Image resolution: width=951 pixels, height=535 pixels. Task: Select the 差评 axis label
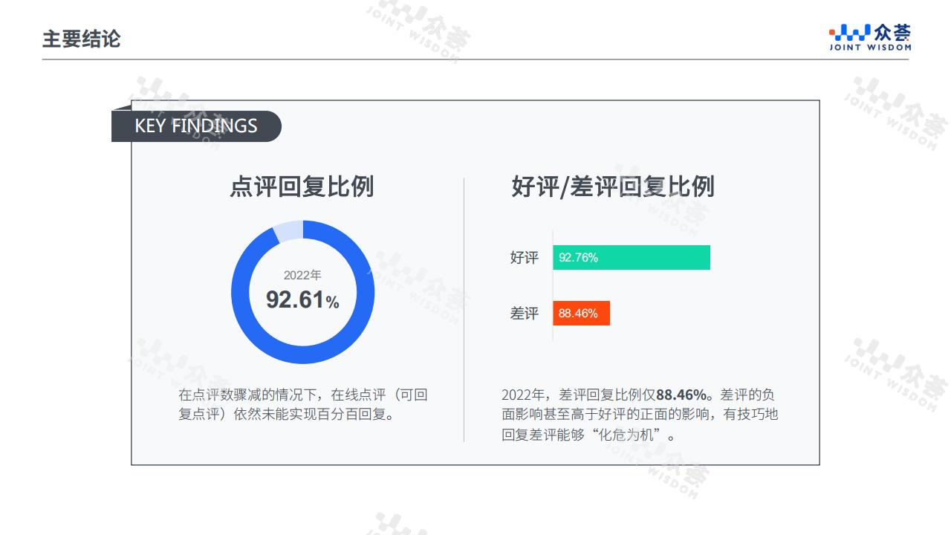525,314
